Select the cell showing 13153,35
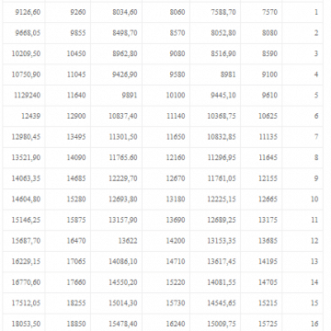Image resolution: width=331 pixels, height=331 pixels. pyautogui.click(x=215, y=241)
